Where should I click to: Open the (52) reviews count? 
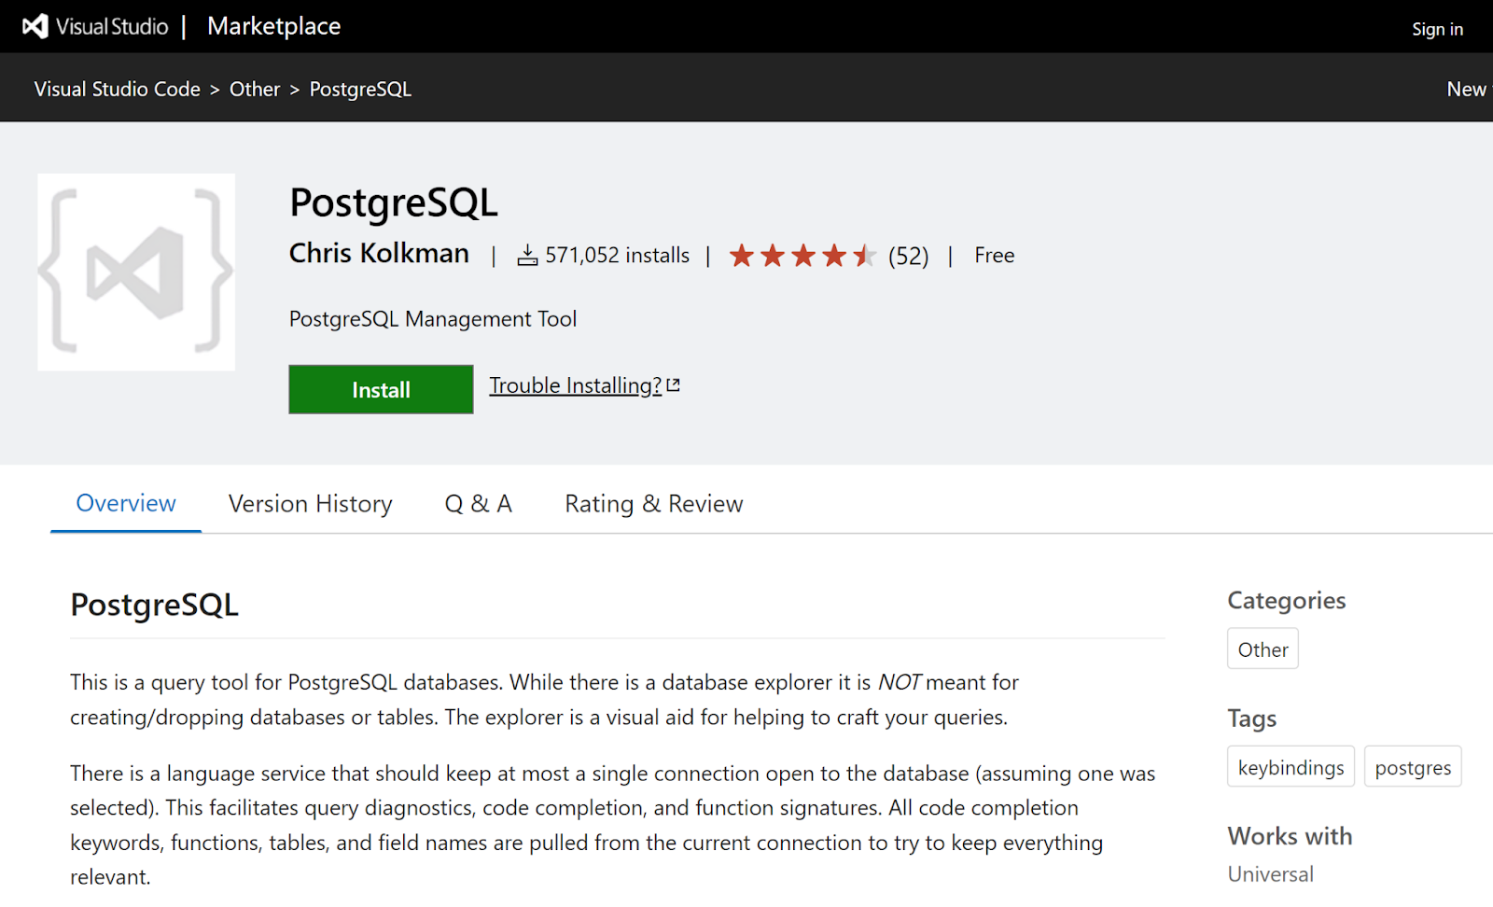coord(908,256)
